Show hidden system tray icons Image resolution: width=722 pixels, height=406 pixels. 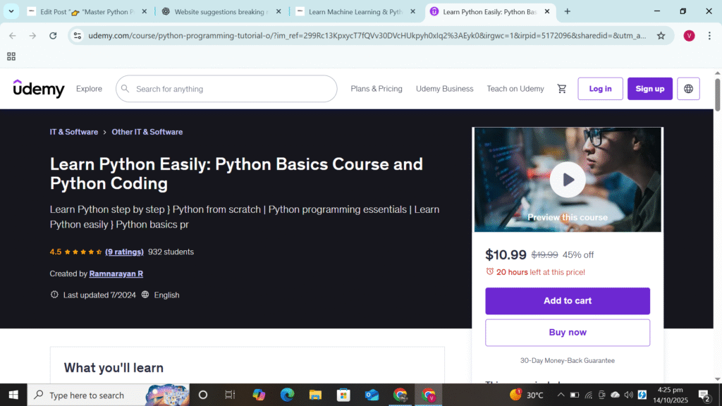561,395
